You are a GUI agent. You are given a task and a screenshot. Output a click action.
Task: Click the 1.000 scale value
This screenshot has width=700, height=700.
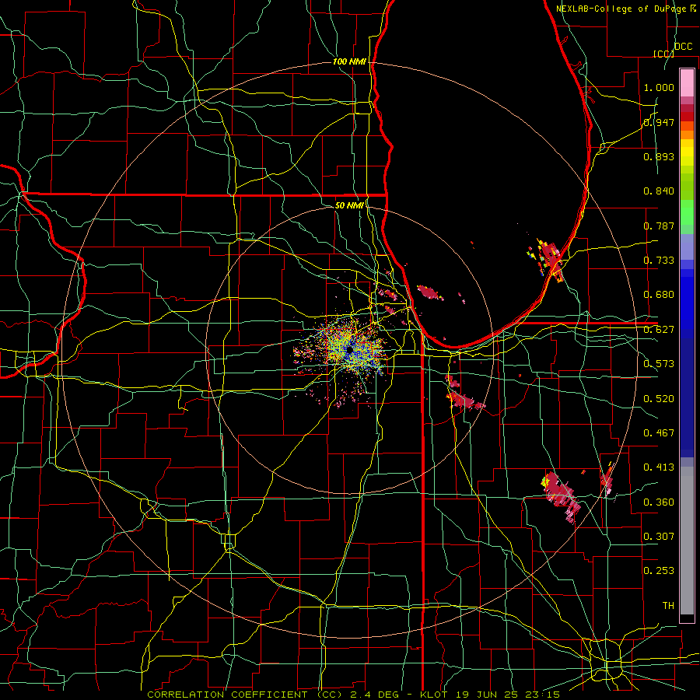(659, 87)
